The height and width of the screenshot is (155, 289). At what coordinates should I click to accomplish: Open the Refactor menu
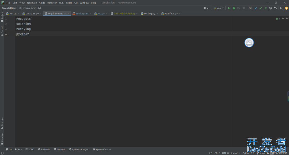(x=52, y=3)
